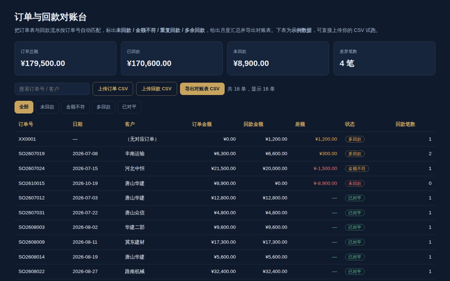Click the 差异笔数 4 笔 summary card
450x281 pixels.
click(x=384, y=58)
